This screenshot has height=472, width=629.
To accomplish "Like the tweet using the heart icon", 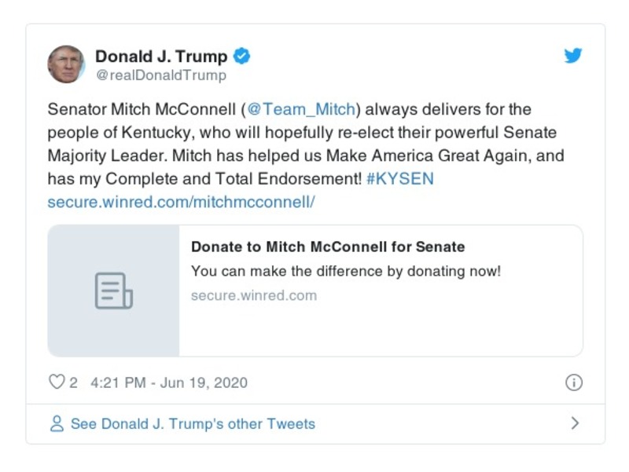I will tap(55, 382).
